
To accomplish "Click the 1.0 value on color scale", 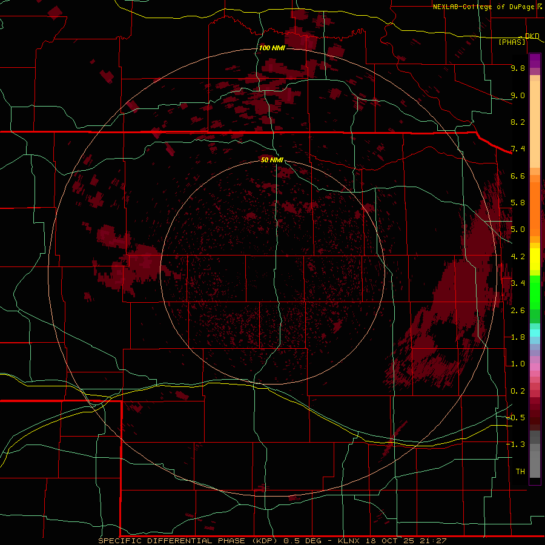I will [518, 364].
